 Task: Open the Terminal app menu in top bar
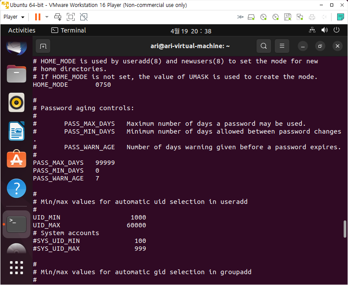coord(69,30)
